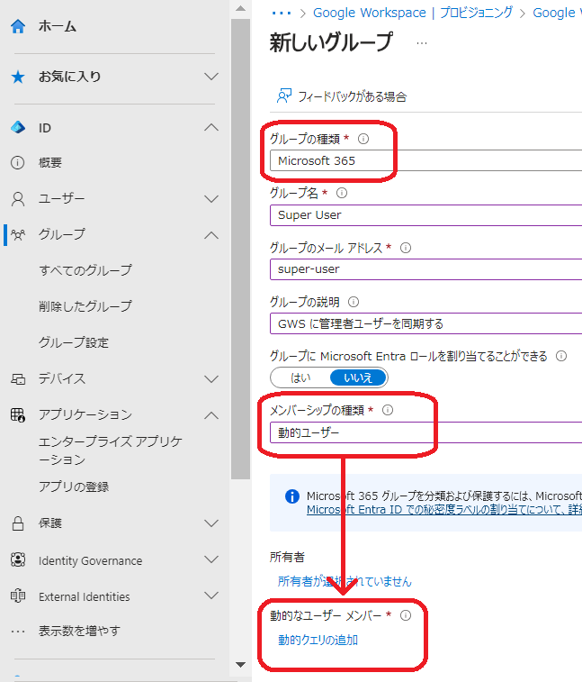Image resolution: width=582 pixels, height=682 pixels.
Task: Click info icon next to グループの説明
Action: (x=354, y=302)
